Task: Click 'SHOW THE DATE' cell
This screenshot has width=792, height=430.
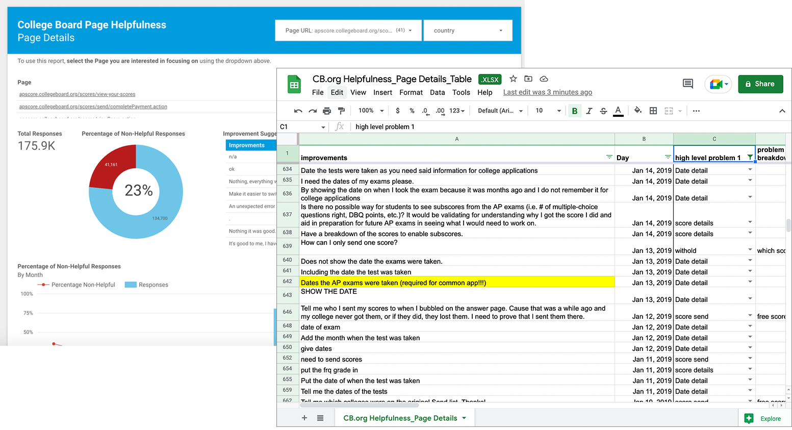Action: pos(457,295)
